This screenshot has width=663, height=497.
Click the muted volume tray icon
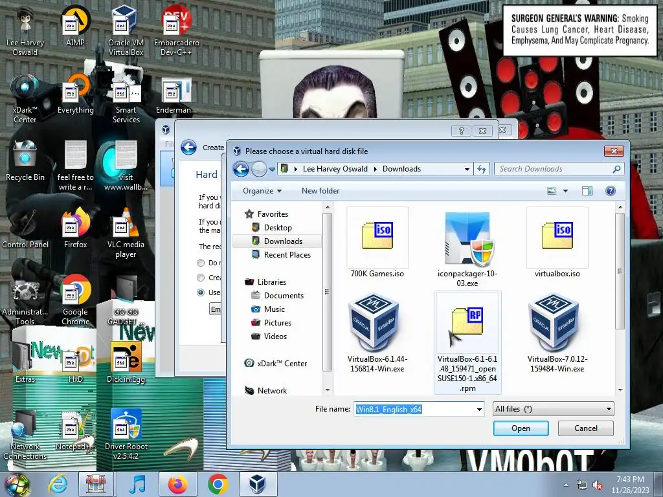598,485
